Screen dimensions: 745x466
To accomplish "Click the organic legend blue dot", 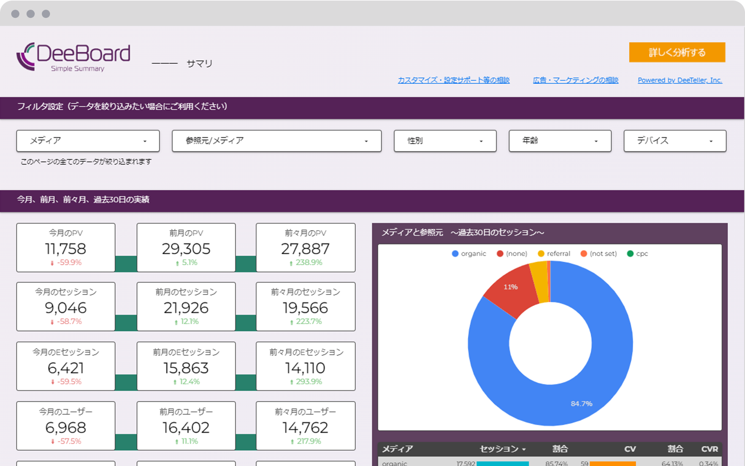I will click(x=455, y=254).
